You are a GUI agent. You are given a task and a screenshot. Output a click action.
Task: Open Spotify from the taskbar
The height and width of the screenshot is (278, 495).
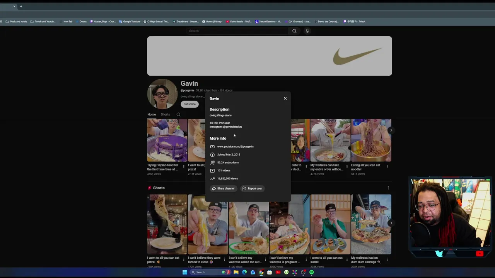(311, 272)
